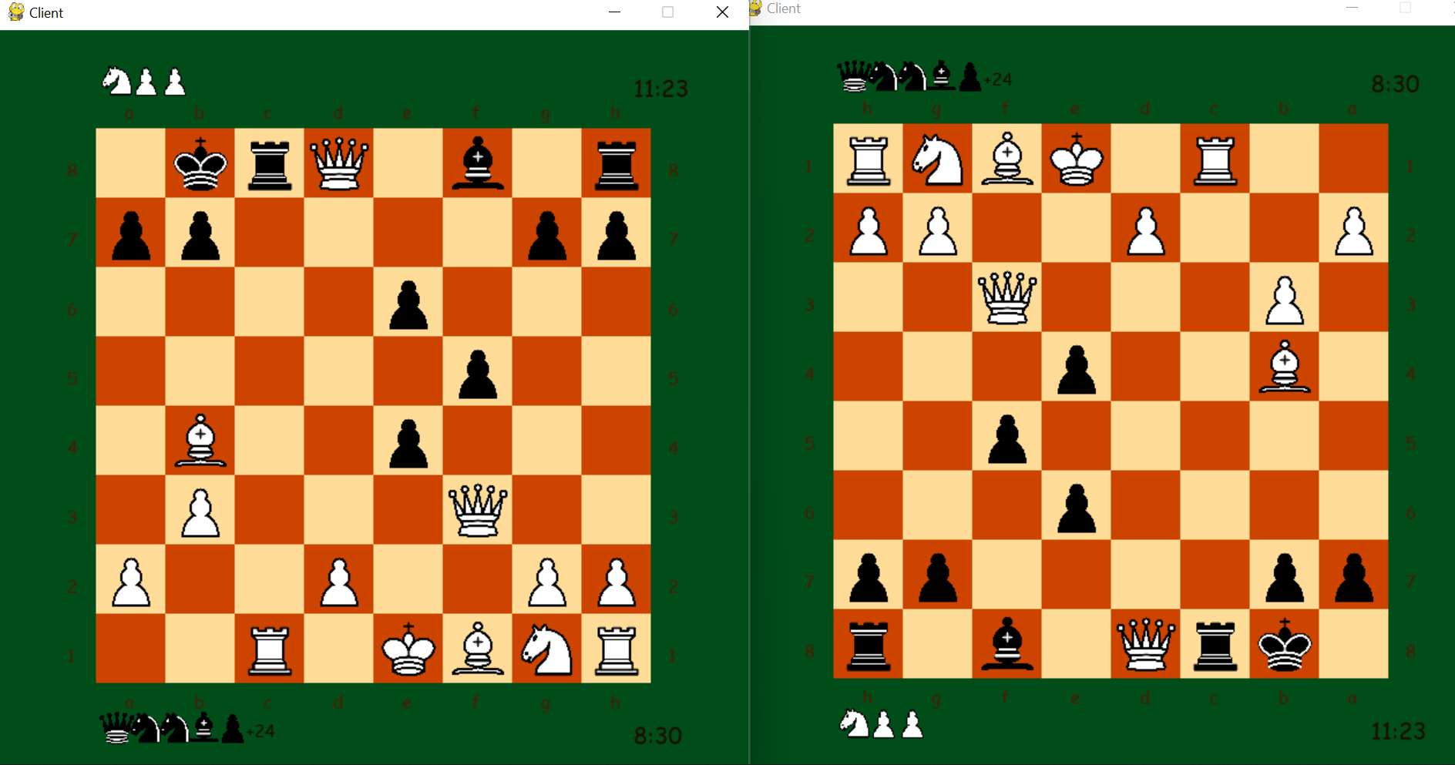1455x765 pixels.
Task: Select black pawn on e4 in left board
Action: click(x=408, y=444)
